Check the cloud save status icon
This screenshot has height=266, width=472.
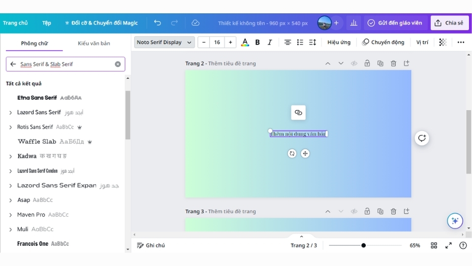(195, 23)
